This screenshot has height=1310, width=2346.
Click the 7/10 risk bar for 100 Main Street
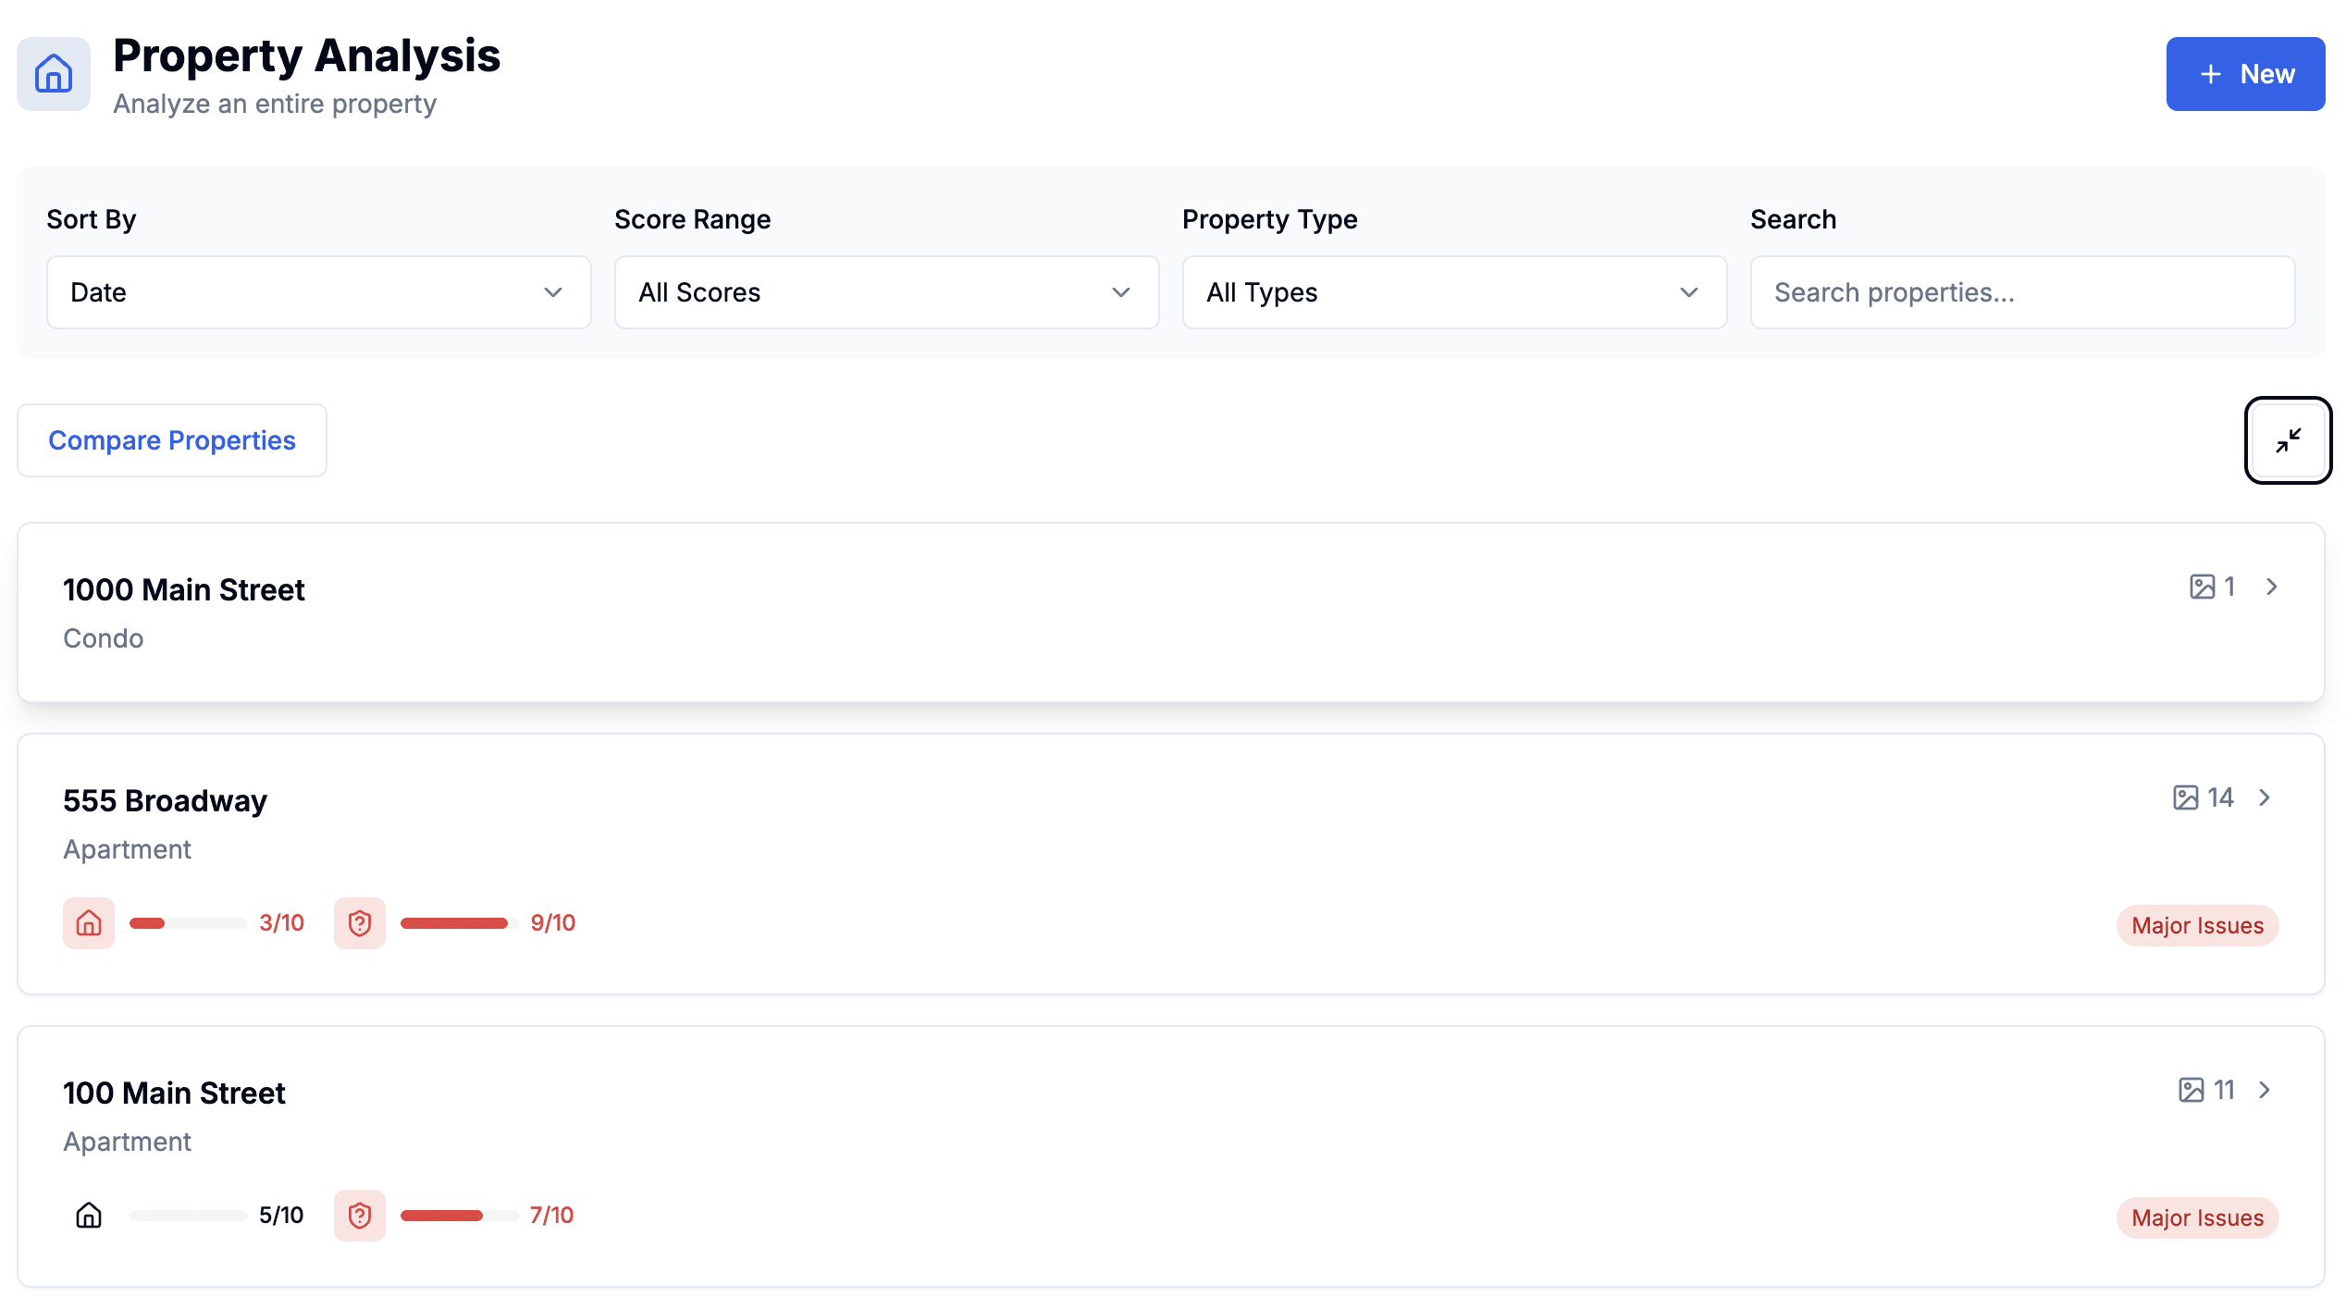click(459, 1216)
